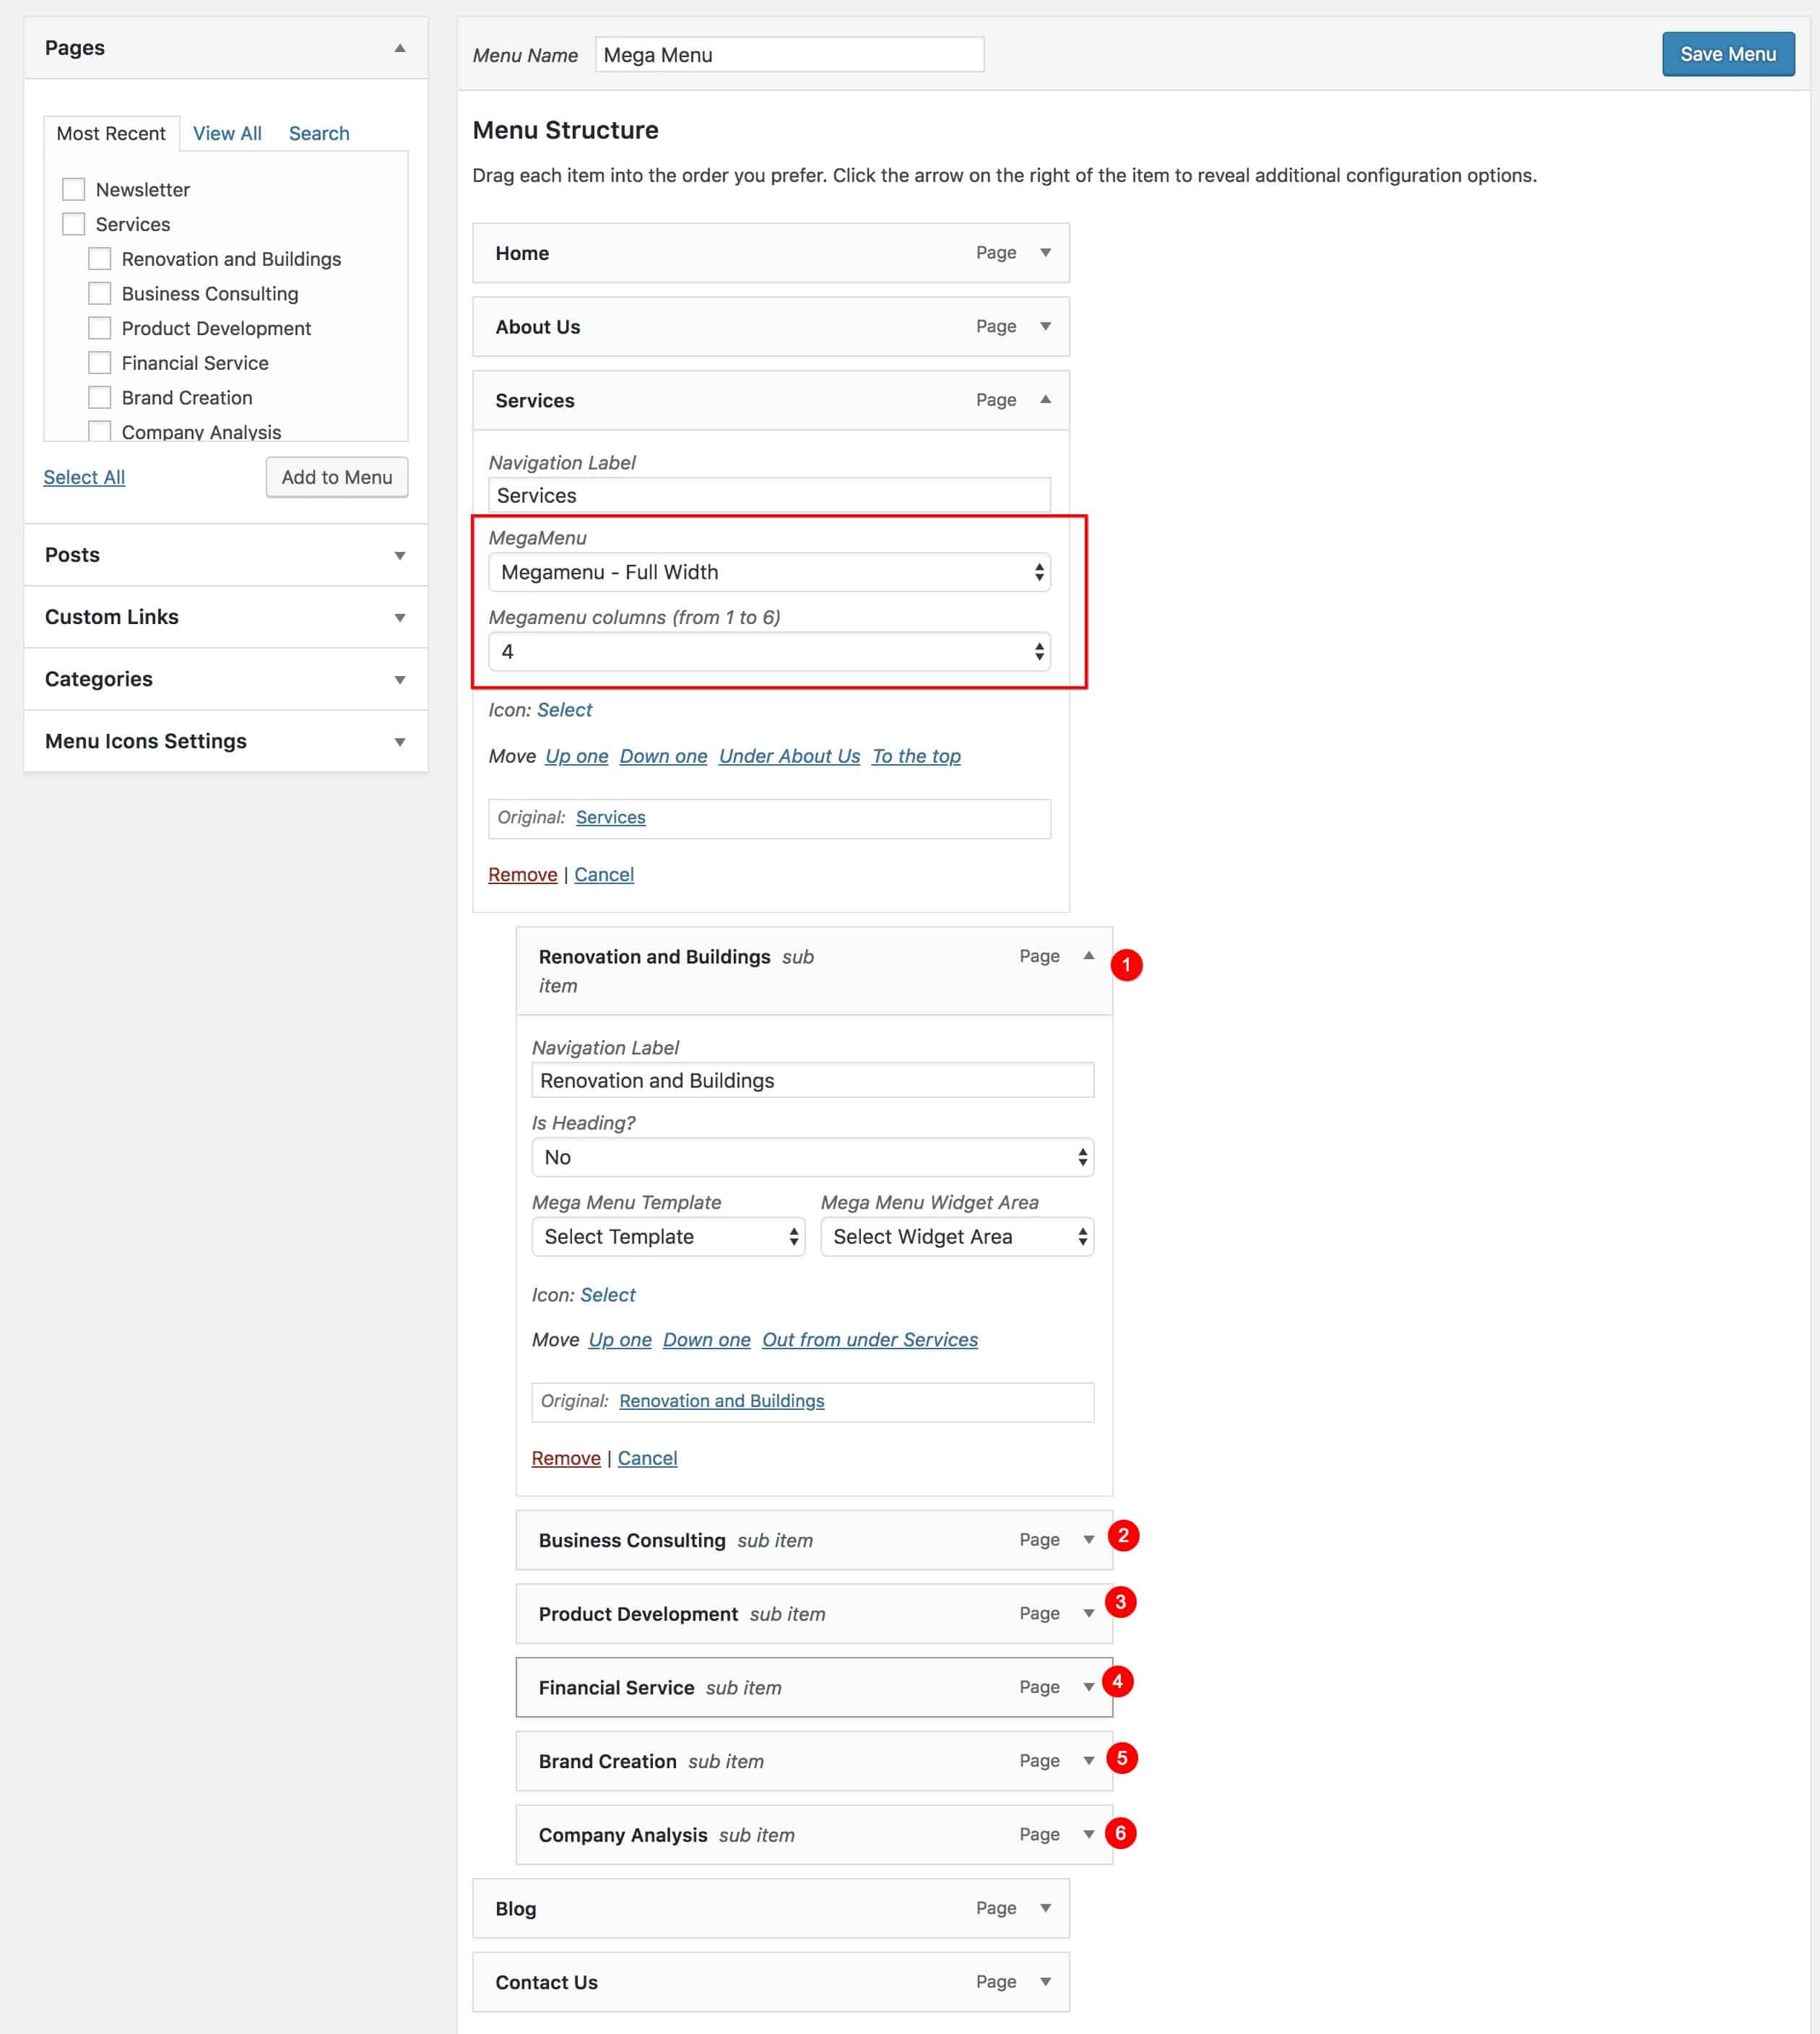Click the Save Menu button
Image resolution: width=1820 pixels, height=2034 pixels.
pos(1728,54)
